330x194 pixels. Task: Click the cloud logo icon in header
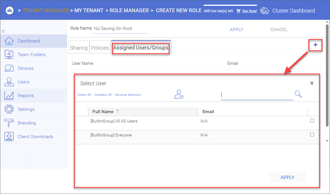(x=10, y=10)
